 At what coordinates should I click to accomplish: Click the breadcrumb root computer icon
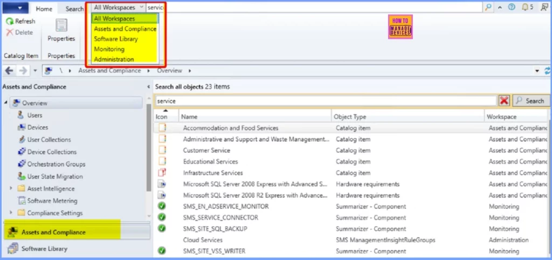(x=49, y=71)
